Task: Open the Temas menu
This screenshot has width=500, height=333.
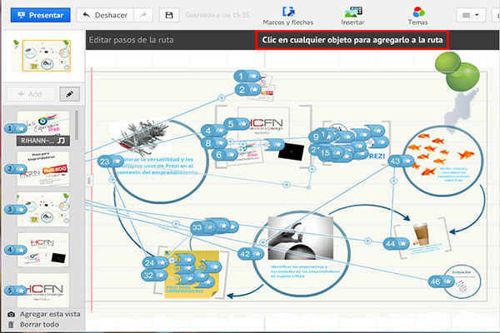Action: [417, 16]
